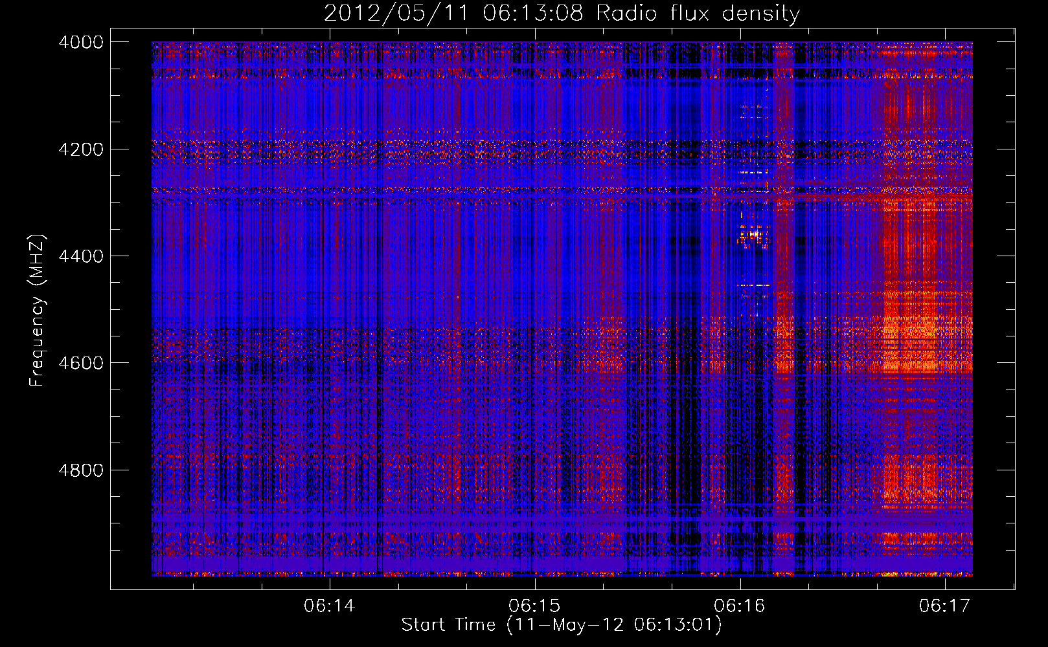
Task: Click the 06:17 time axis label
Action: tap(945, 606)
